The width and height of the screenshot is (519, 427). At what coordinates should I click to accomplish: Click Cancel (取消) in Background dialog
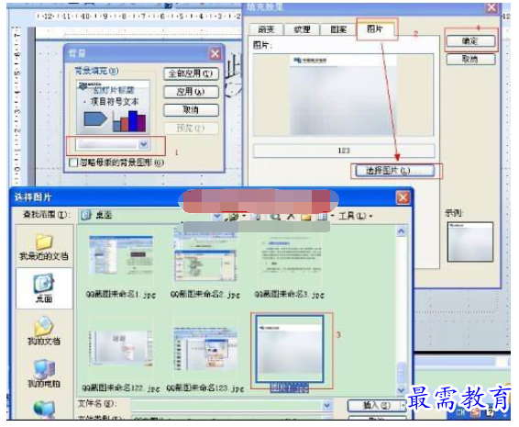click(x=191, y=109)
